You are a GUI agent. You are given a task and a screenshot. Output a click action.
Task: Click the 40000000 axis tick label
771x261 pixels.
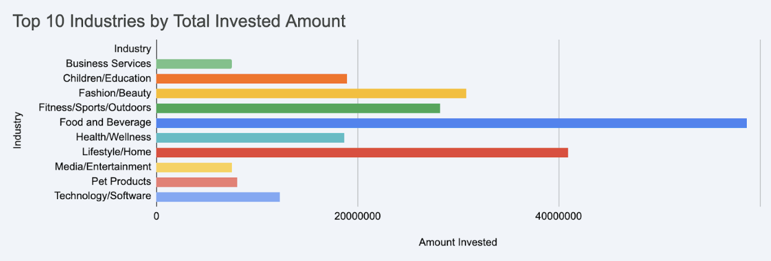click(x=558, y=216)
